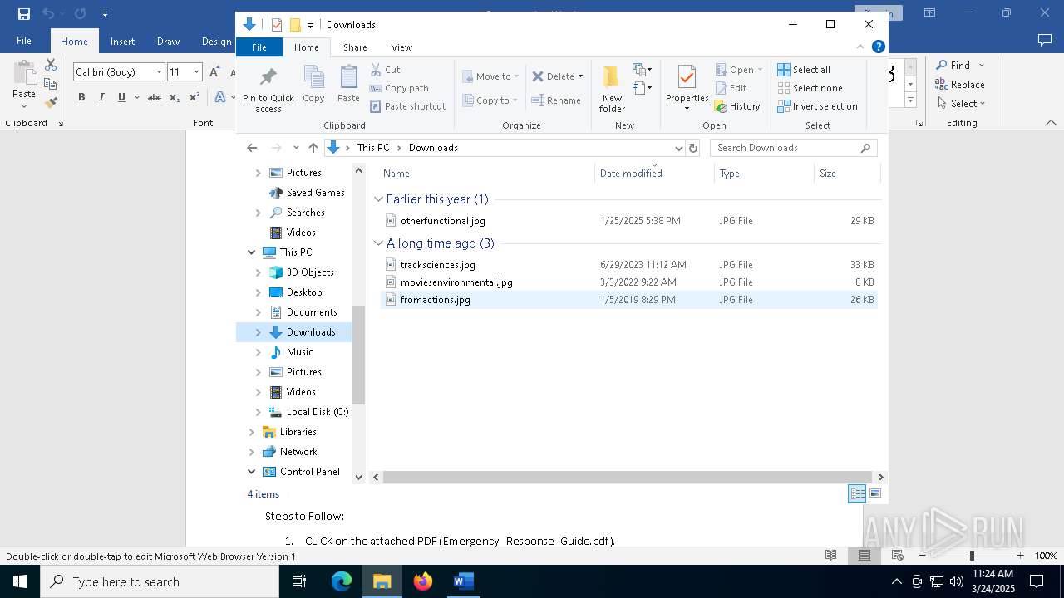Click the quick access New folder icon in title bar

(295, 25)
